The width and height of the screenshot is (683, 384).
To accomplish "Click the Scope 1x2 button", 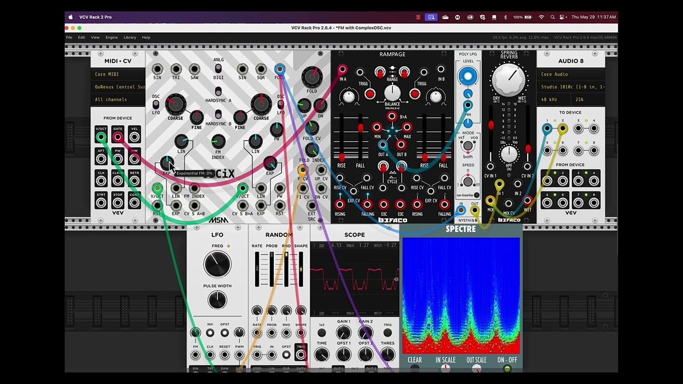I will coord(322,333).
